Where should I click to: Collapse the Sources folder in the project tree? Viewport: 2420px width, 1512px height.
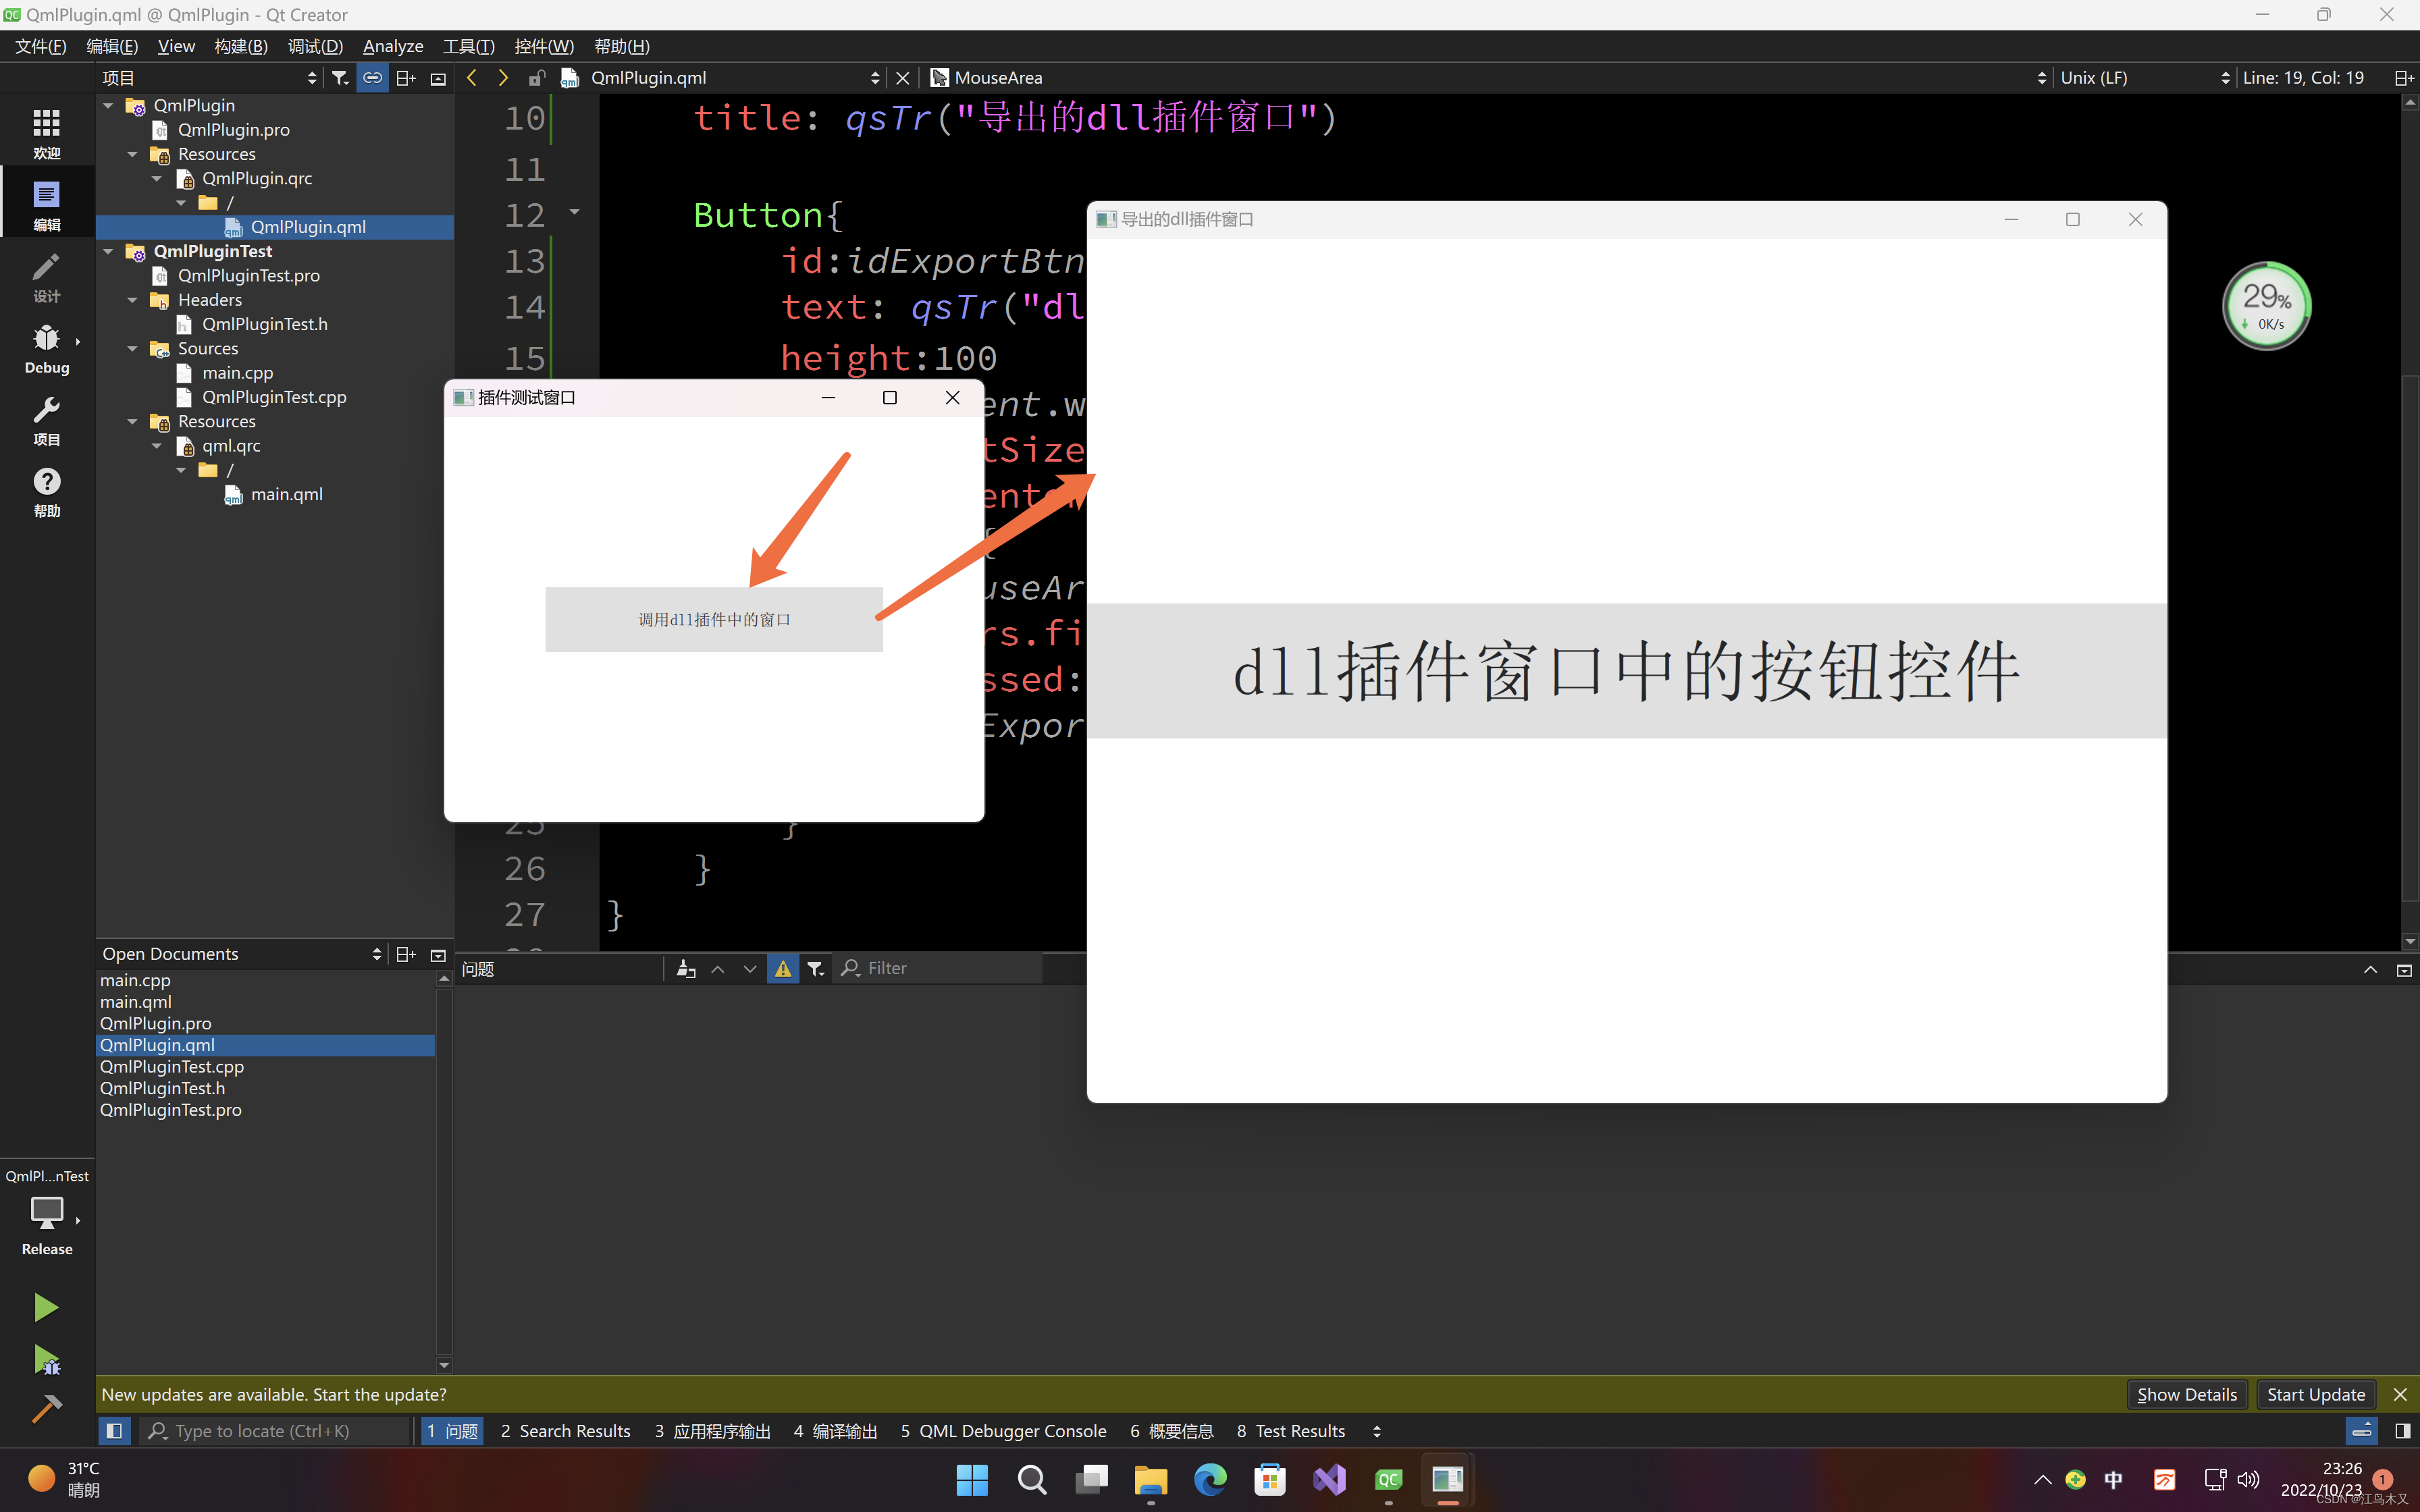(x=132, y=349)
